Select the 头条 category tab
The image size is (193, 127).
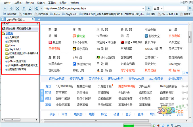(52, 114)
